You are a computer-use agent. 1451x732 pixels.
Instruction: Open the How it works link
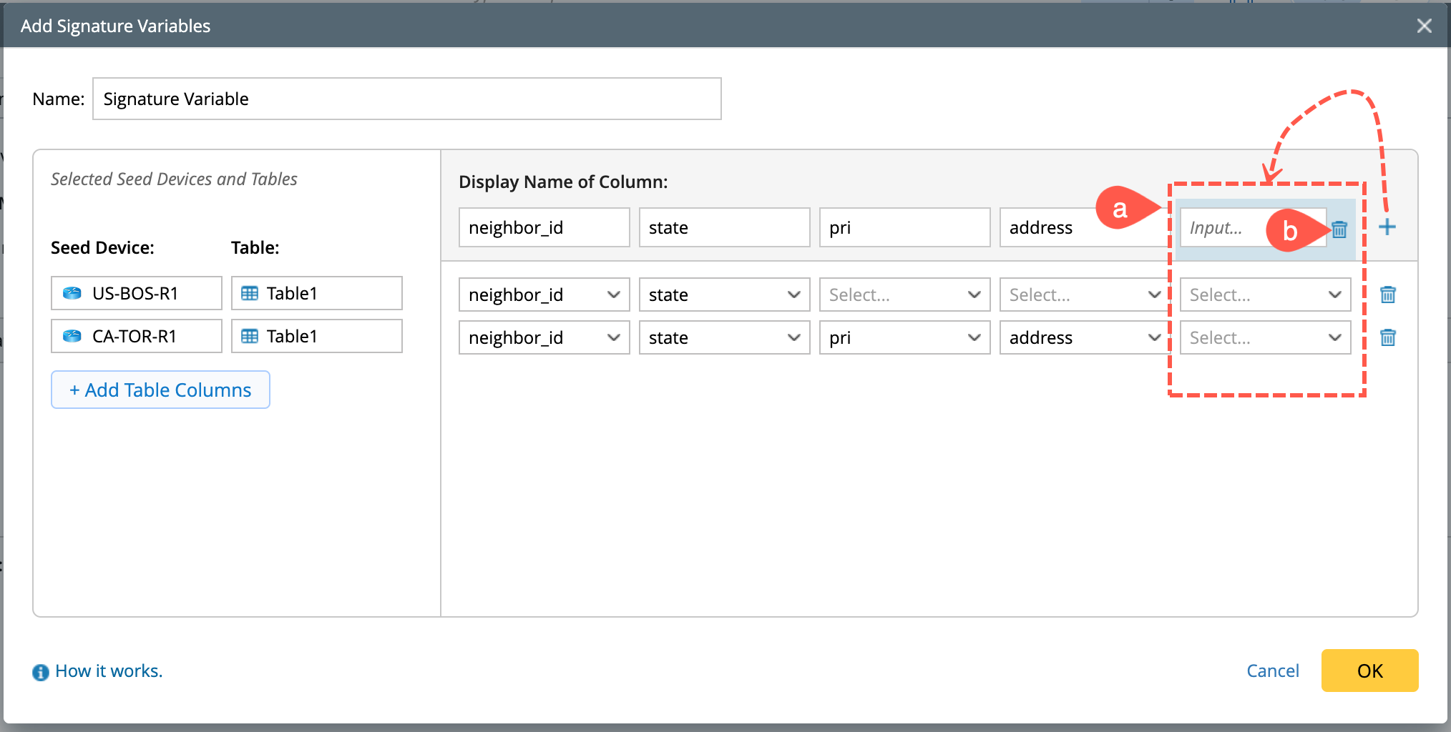109,671
